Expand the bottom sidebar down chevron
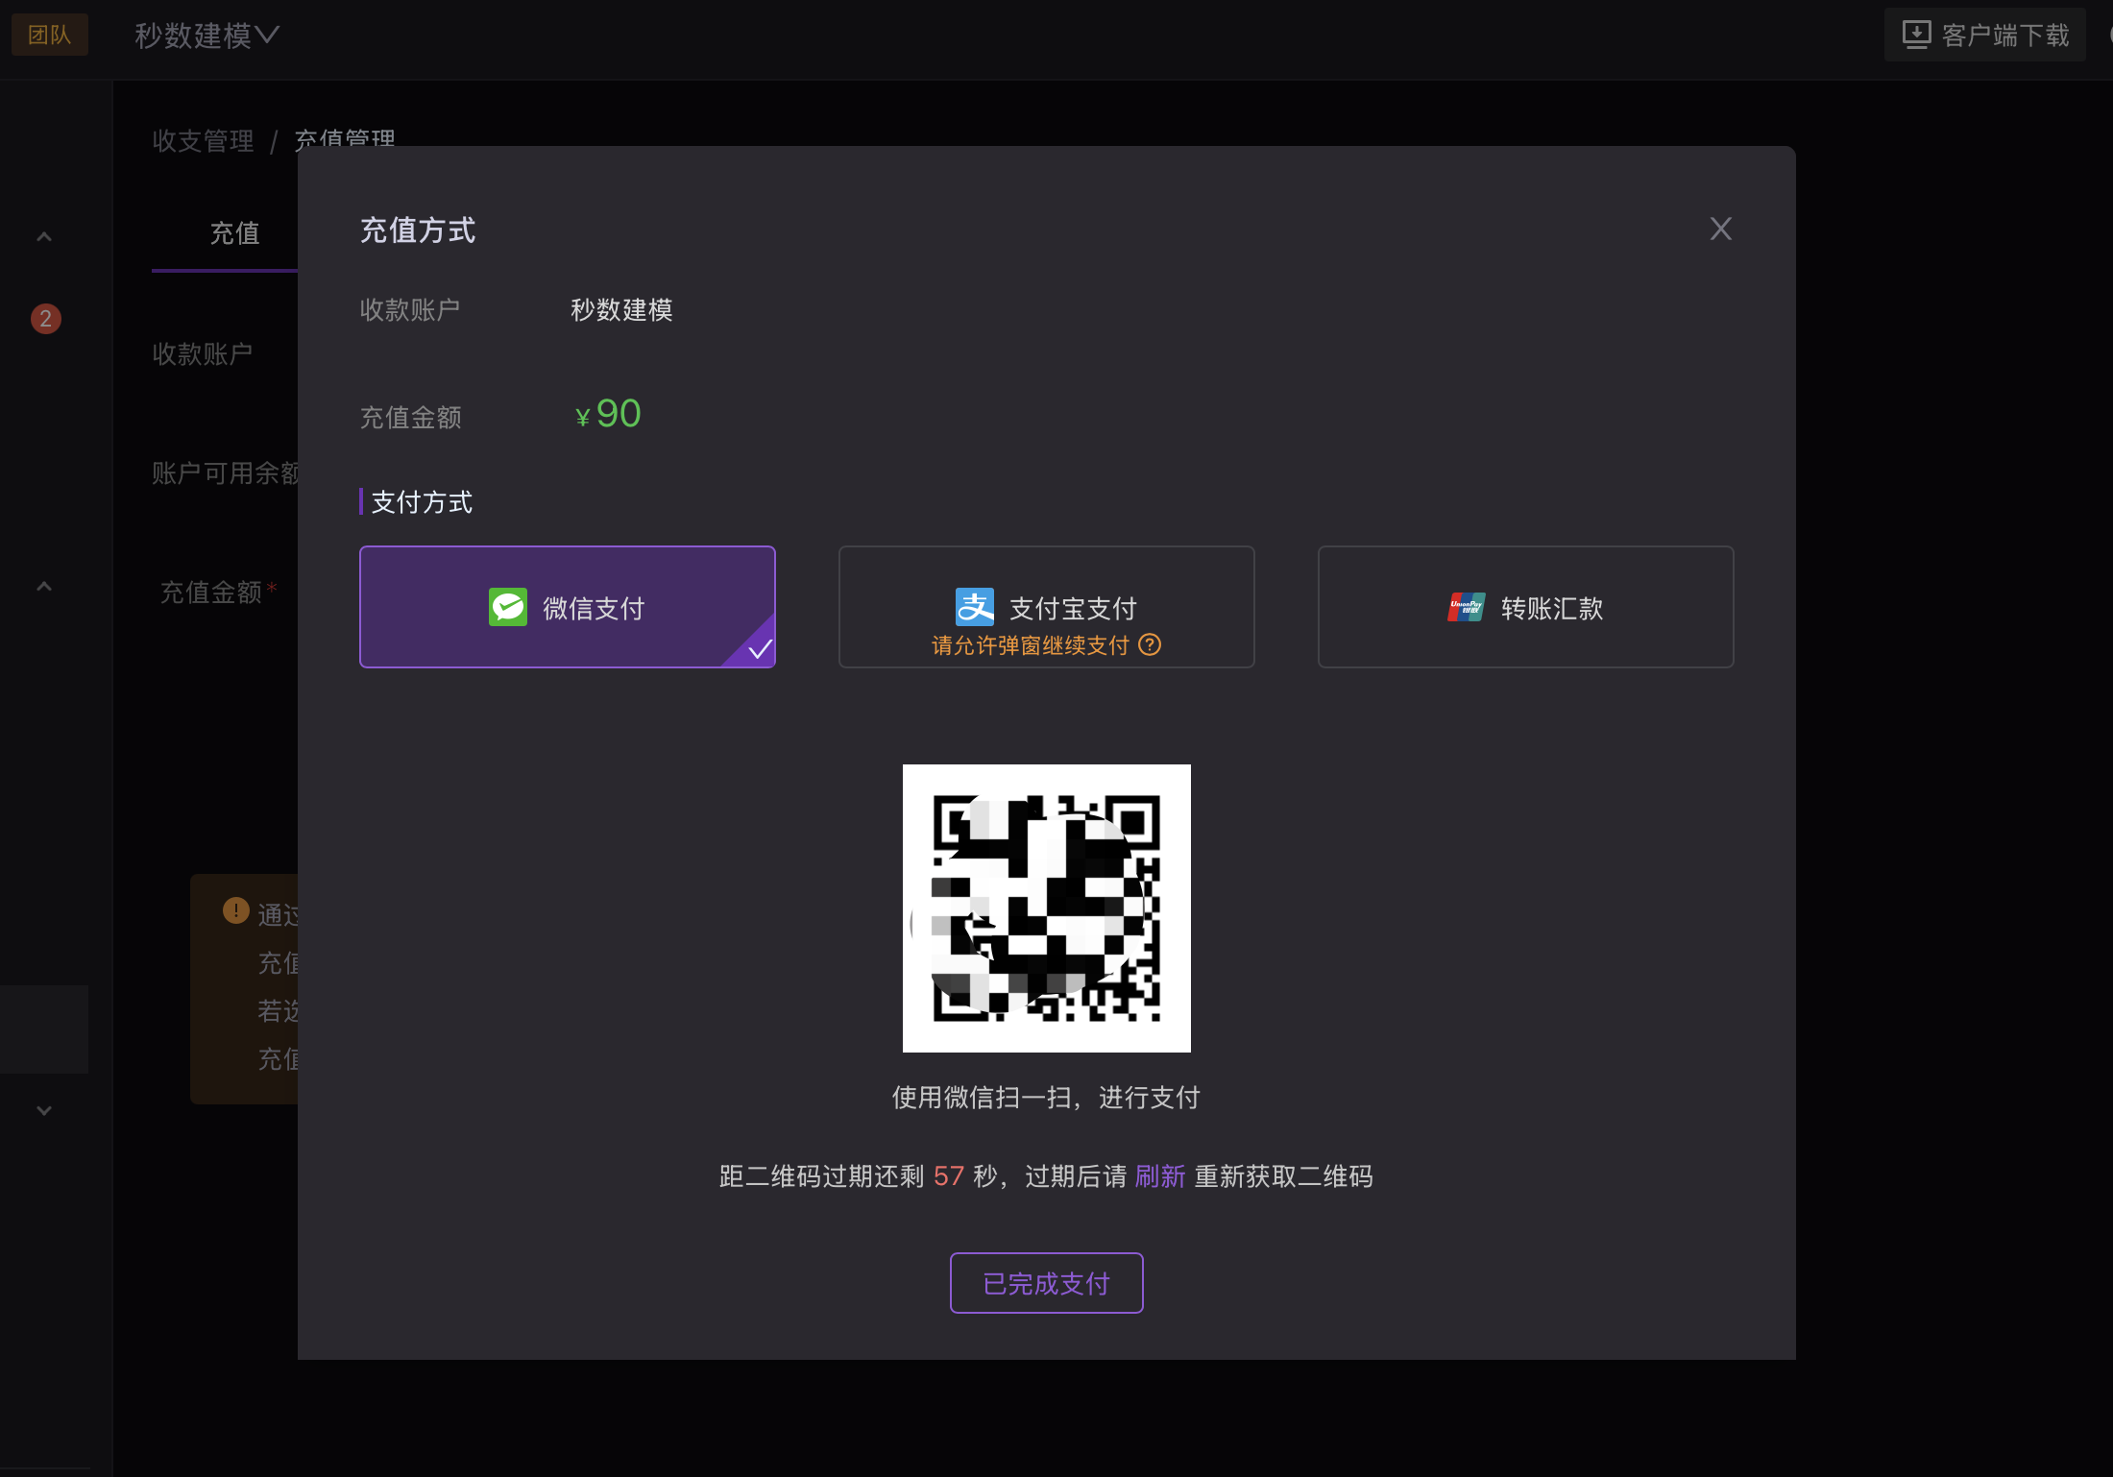2113x1477 pixels. click(44, 1110)
